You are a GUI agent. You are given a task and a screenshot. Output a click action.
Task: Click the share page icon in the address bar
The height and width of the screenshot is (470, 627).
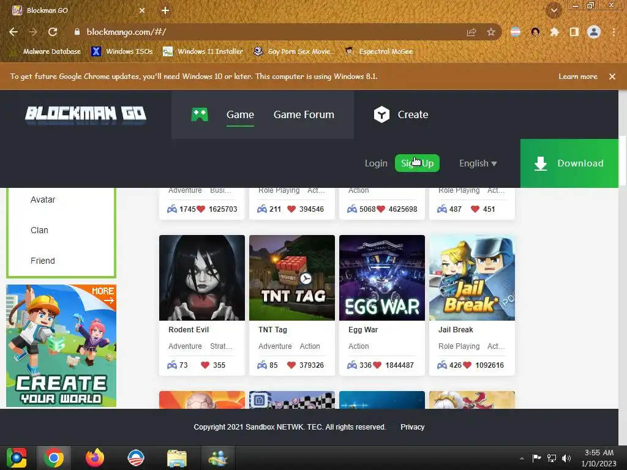pyautogui.click(x=471, y=32)
